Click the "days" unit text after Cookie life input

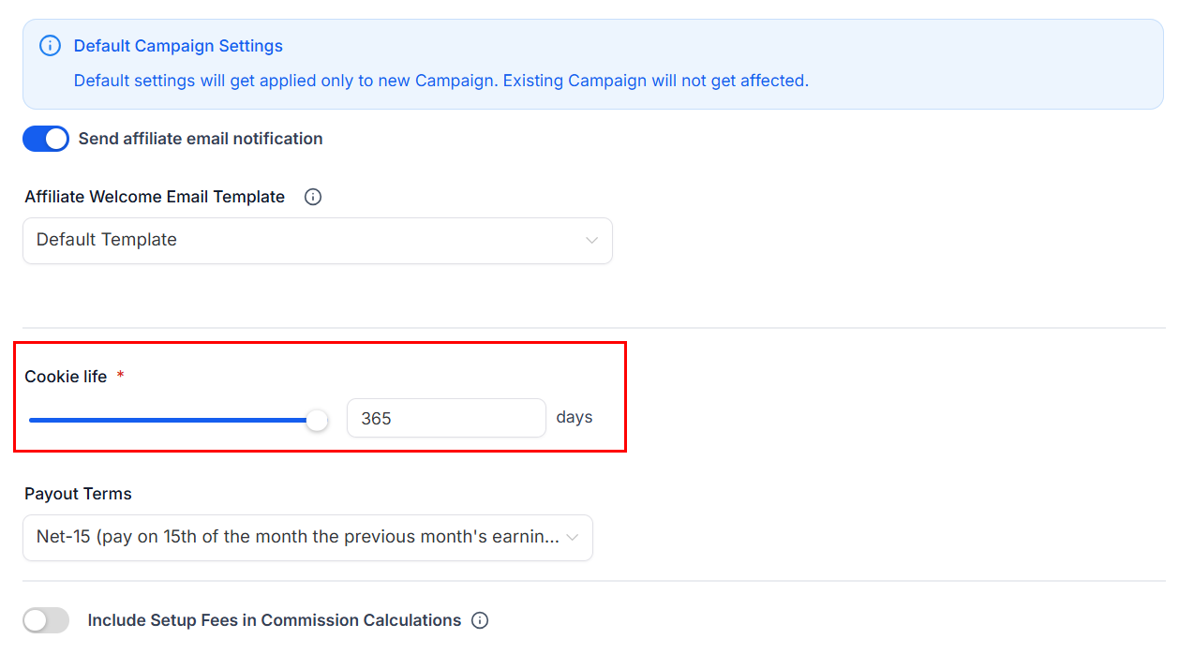point(574,417)
